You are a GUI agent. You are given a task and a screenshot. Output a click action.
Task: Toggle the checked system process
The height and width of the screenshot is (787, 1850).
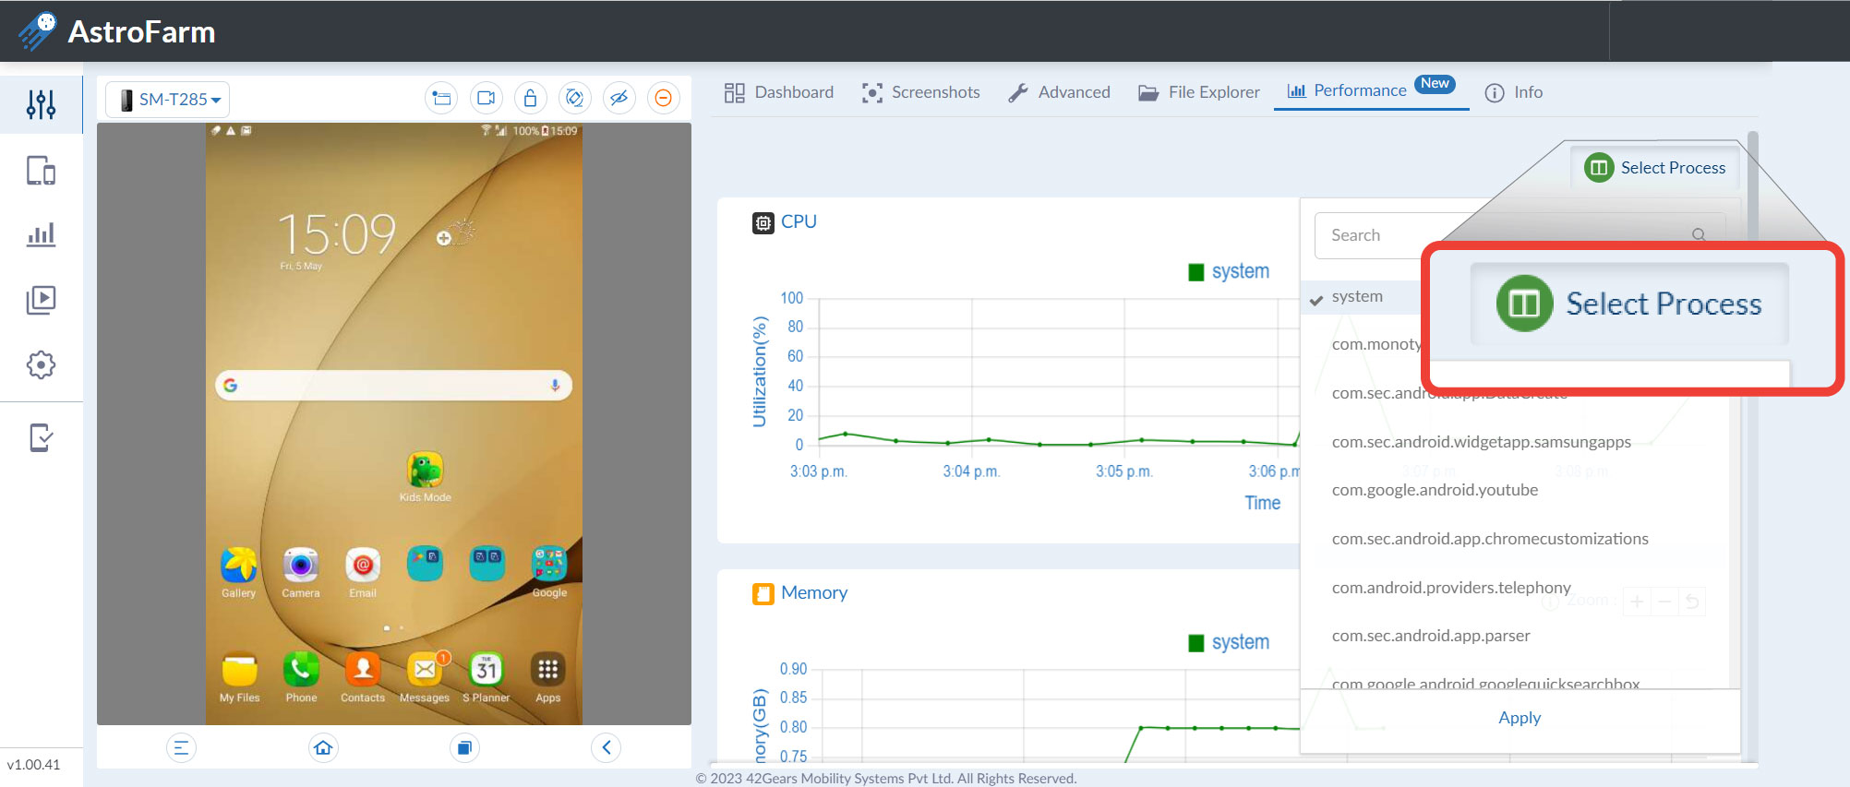coord(1360,297)
